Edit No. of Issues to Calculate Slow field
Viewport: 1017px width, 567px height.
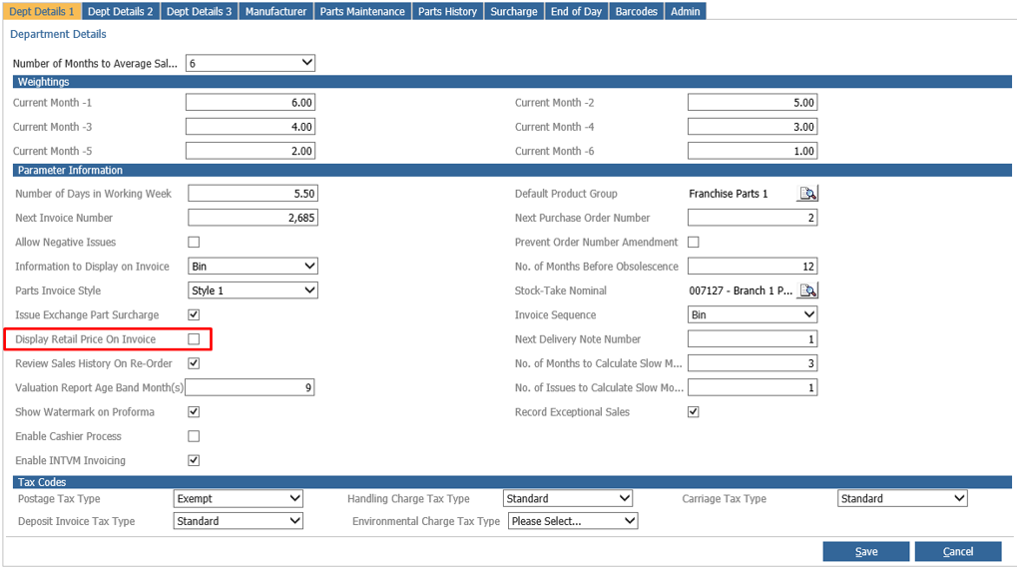[753, 387]
